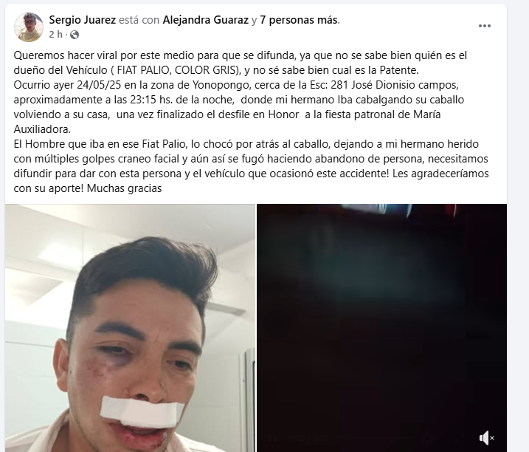Open the dark video thumbnail
Image resolution: width=529 pixels, height=452 pixels.
[x=381, y=328]
